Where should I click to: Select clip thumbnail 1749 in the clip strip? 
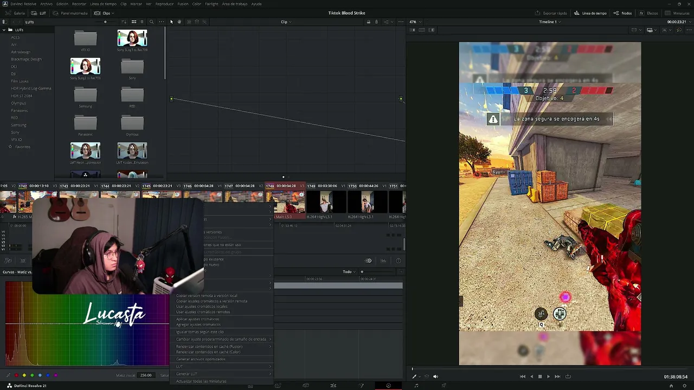point(326,202)
